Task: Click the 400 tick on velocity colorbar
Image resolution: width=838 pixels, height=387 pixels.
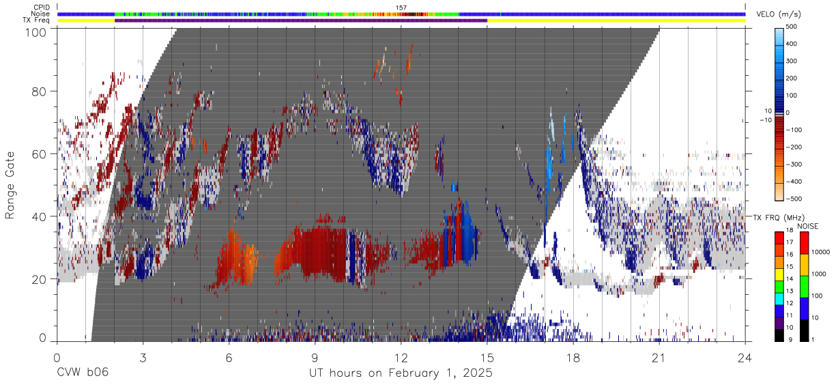Action: tap(791, 44)
